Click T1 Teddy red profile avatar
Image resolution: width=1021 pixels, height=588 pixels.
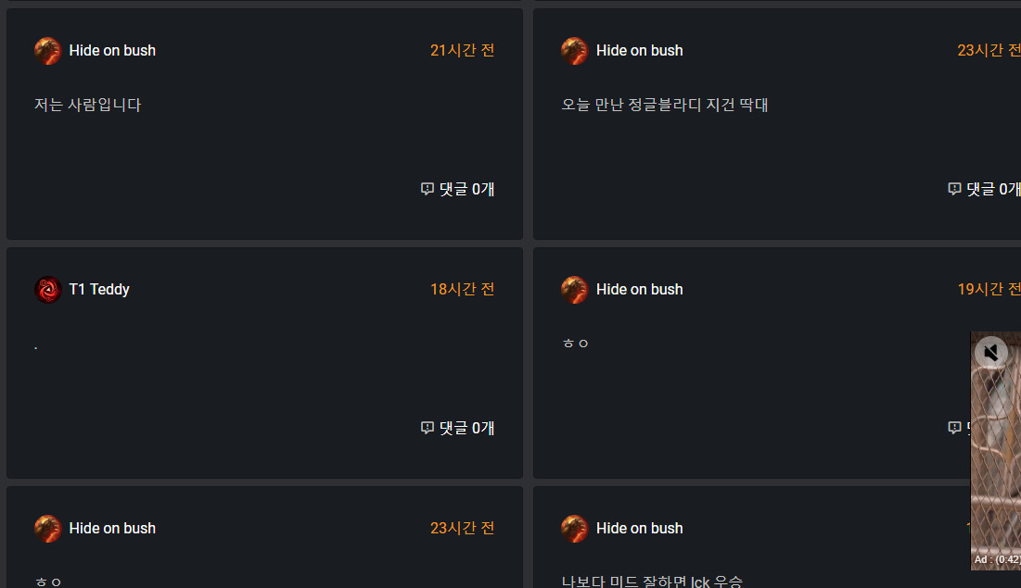coord(47,290)
